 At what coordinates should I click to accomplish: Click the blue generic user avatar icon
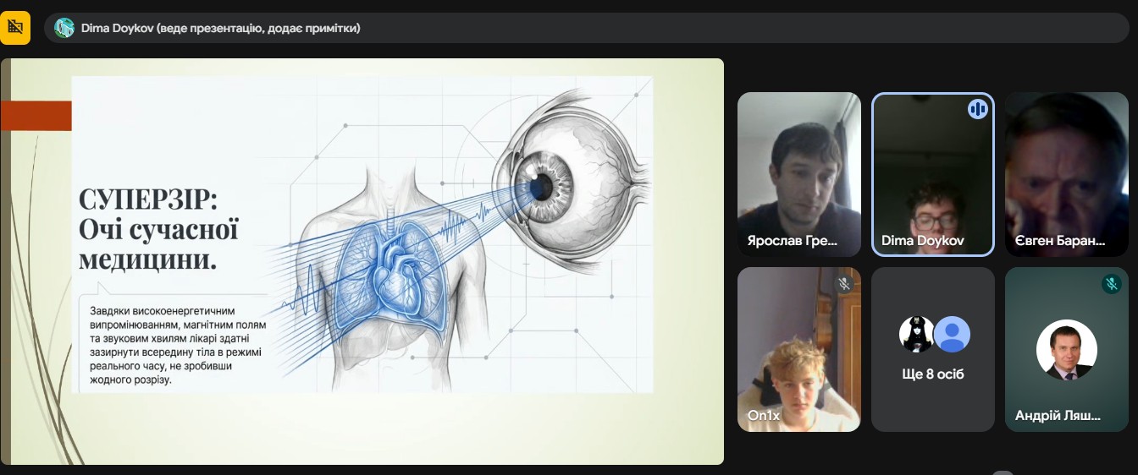tap(953, 335)
